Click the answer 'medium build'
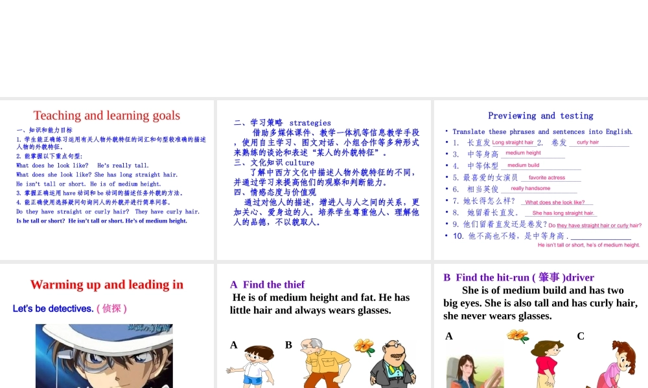Image resolution: width=648 pixels, height=388 pixels. point(523,166)
